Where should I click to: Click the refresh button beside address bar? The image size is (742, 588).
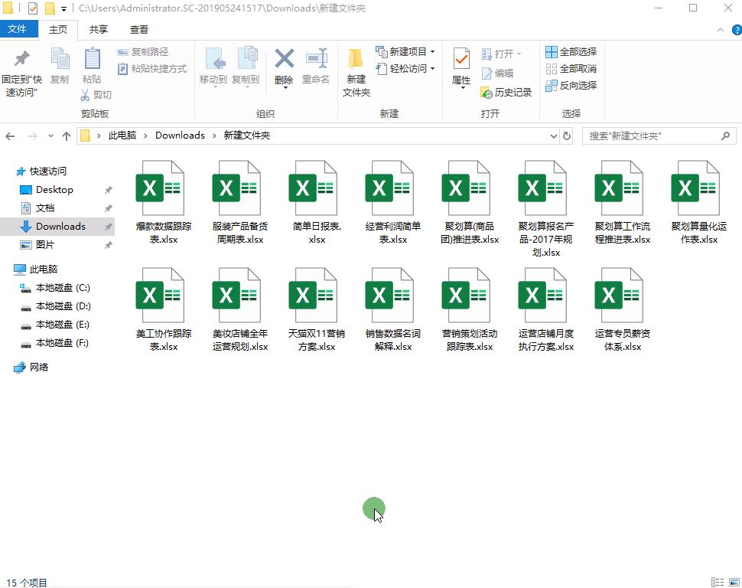[566, 136]
